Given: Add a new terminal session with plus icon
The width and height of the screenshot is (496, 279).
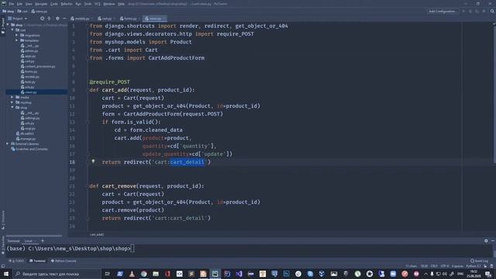Looking at the screenshot, I should [43, 241].
